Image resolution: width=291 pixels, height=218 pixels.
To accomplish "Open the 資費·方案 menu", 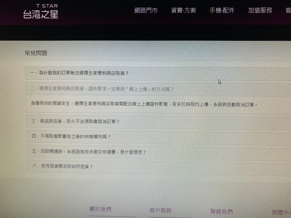I will pos(183,10).
